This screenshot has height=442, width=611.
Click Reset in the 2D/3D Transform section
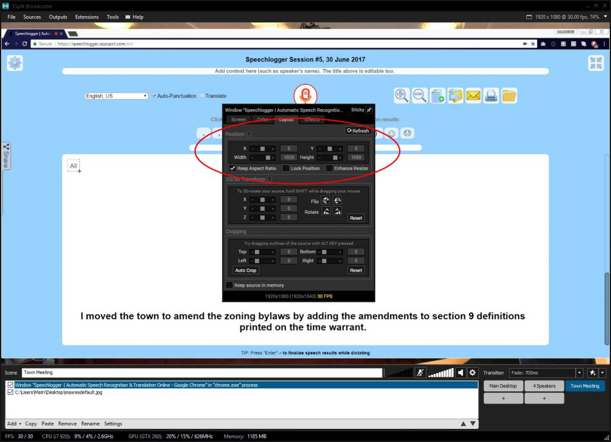(x=356, y=218)
